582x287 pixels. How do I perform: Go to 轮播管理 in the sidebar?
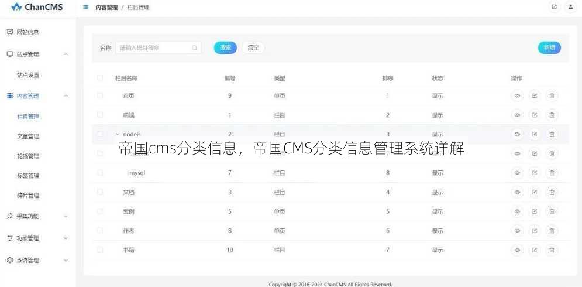(28, 156)
